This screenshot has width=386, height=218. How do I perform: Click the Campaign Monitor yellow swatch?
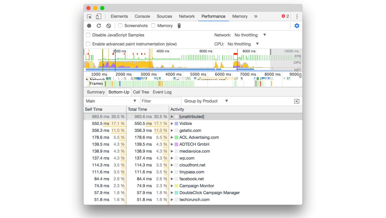tap(176, 186)
